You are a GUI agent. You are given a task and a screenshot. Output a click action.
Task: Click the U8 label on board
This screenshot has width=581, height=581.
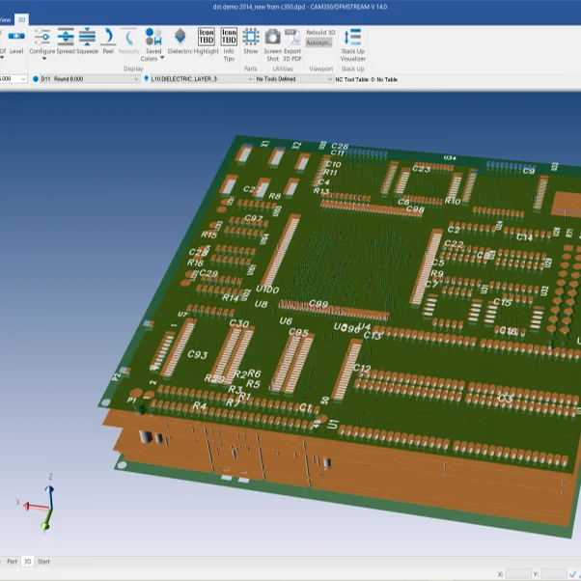pyautogui.click(x=261, y=304)
